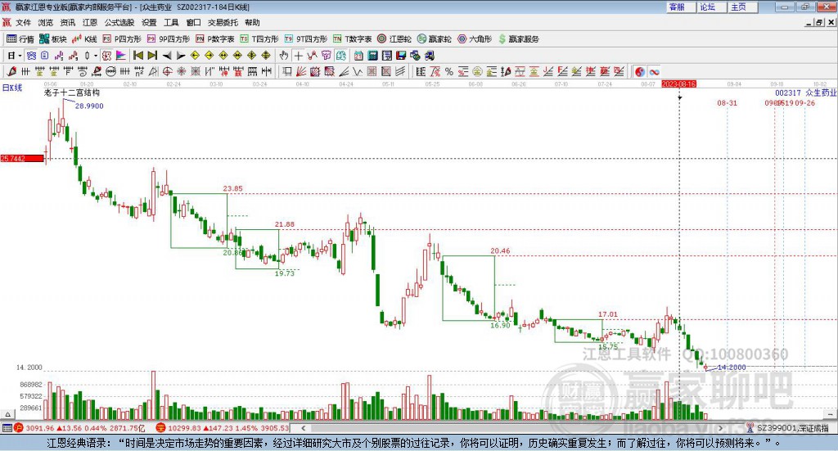
Task: Open the T四方形 tool
Action: click(x=259, y=39)
